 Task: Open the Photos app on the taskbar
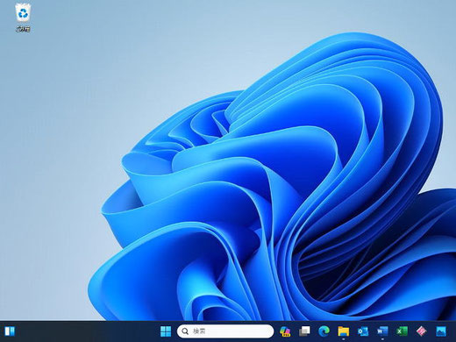(441, 331)
